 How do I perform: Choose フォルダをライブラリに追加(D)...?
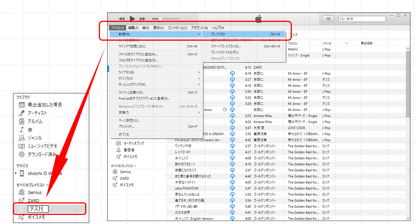156,60
